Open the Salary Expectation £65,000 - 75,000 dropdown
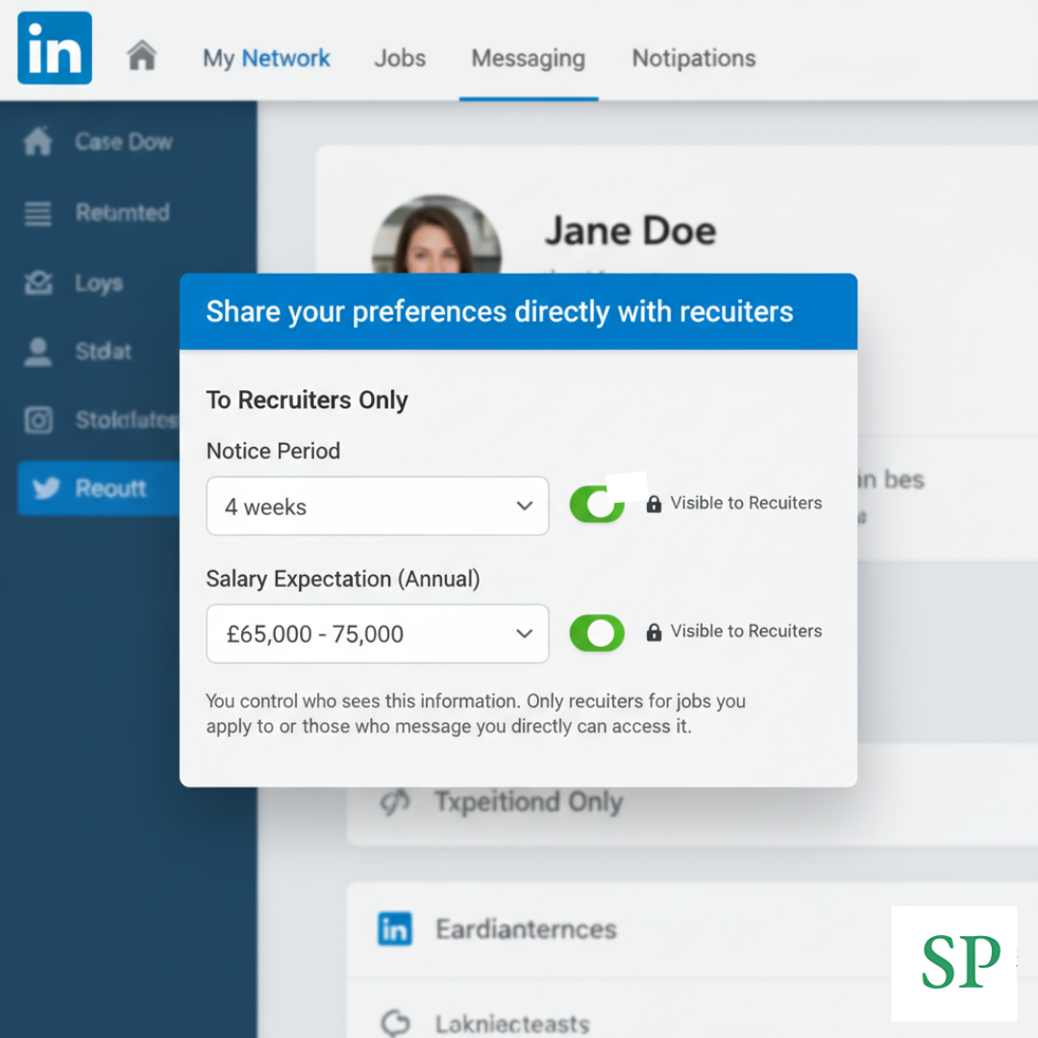Viewport: 1038px width, 1038px height. coord(377,634)
